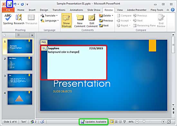Switch to the Insert tab
This screenshot has width=177, height=126.
(32, 10)
